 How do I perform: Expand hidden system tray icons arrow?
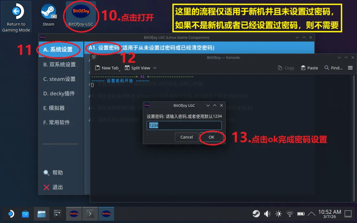tap(311, 214)
